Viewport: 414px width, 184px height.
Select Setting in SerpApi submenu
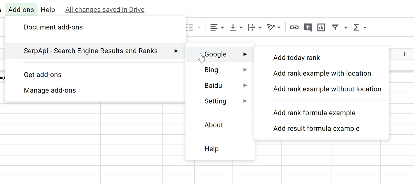[x=220, y=101]
